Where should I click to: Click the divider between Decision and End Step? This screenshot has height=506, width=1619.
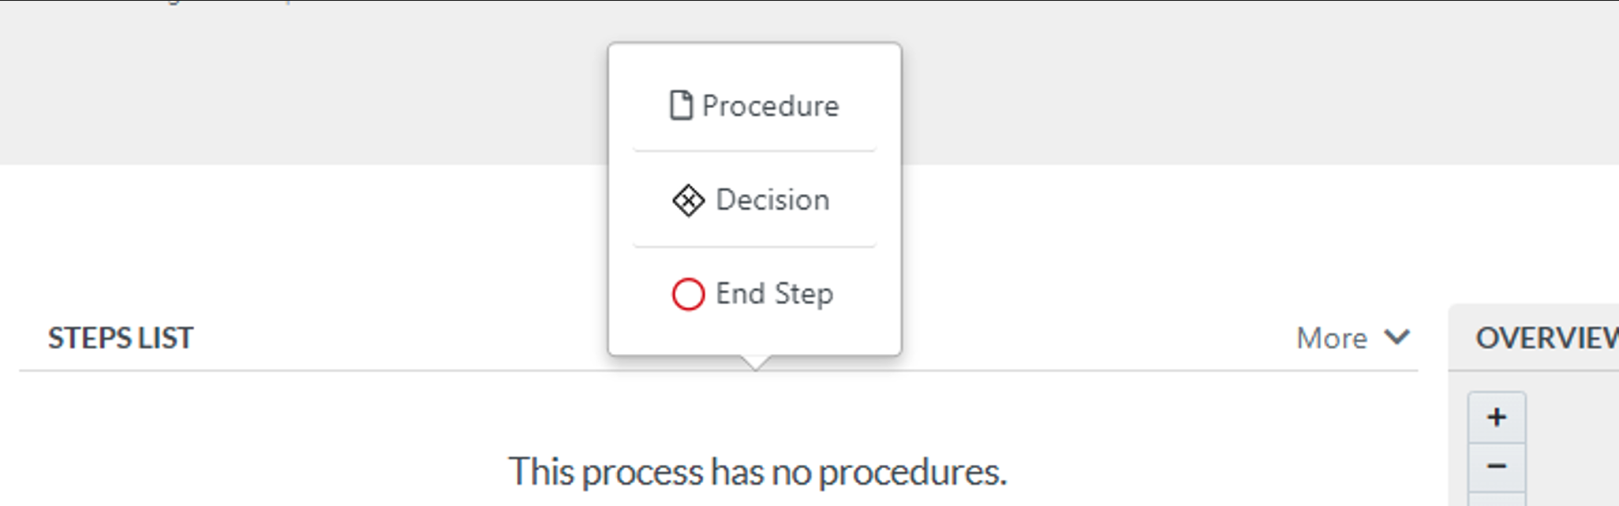pos(754,246)
